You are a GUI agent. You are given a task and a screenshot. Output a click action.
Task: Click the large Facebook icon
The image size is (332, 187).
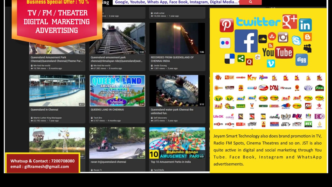[x=246, y=41]
